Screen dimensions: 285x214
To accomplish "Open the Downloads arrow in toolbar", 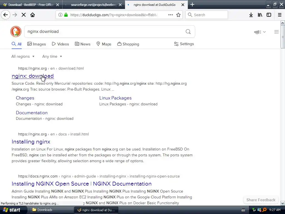I will (x=251, y=15).
